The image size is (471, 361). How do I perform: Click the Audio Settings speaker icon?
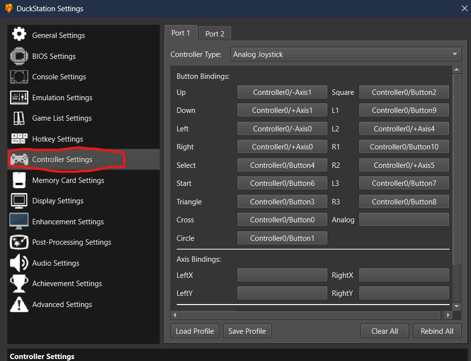[x=19, y=263]
